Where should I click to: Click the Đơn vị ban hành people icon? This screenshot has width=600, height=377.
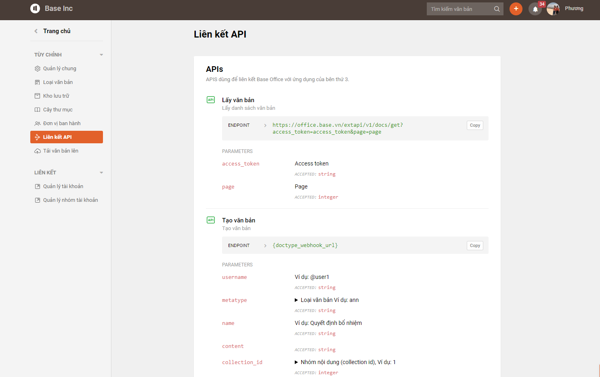38,124
